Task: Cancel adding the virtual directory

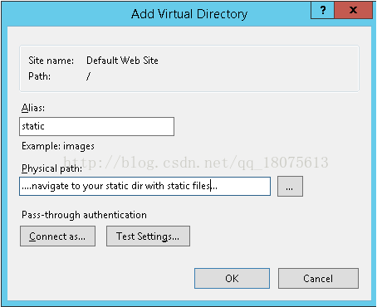Action: click(318, 278)
